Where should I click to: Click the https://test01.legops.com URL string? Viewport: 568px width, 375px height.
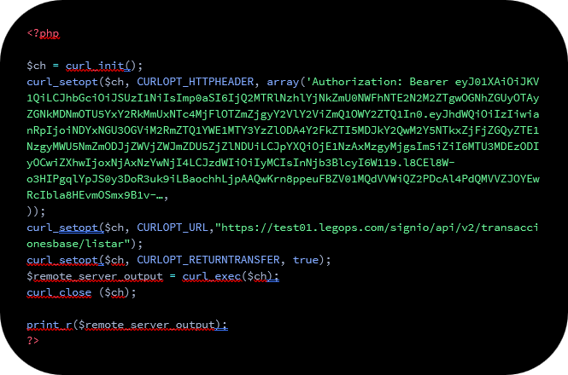[377, 228]
